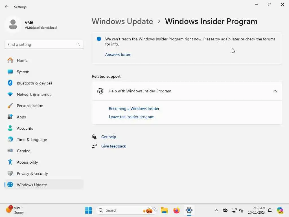Click the Settings gear on the taskbar
The width and height of the screenshot is (289, 217).
[x=189, y=210]
